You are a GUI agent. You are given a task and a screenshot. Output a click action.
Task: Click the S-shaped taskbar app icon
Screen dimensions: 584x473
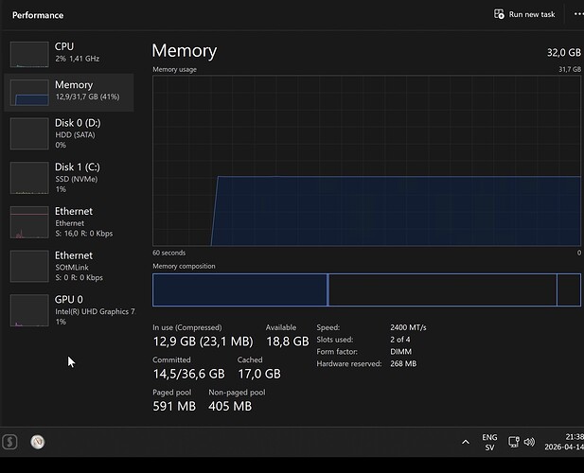point(9,442)
